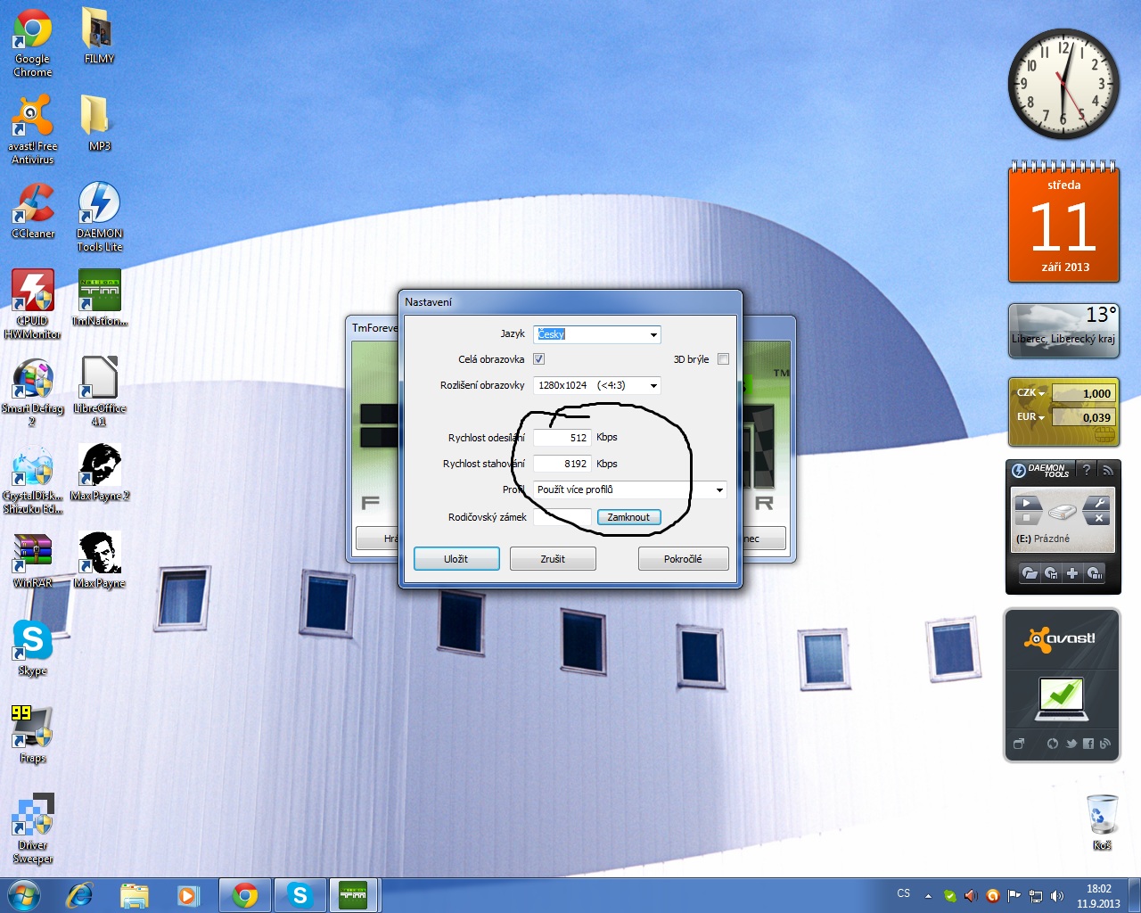Click the Rychlost odesílání input field
The height and width of the screenshot is (913, 1141).
click(562, 438)
